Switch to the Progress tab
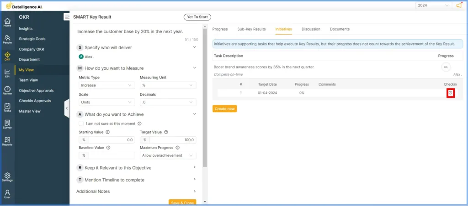The image size is (468, 206). coord(220,29)
